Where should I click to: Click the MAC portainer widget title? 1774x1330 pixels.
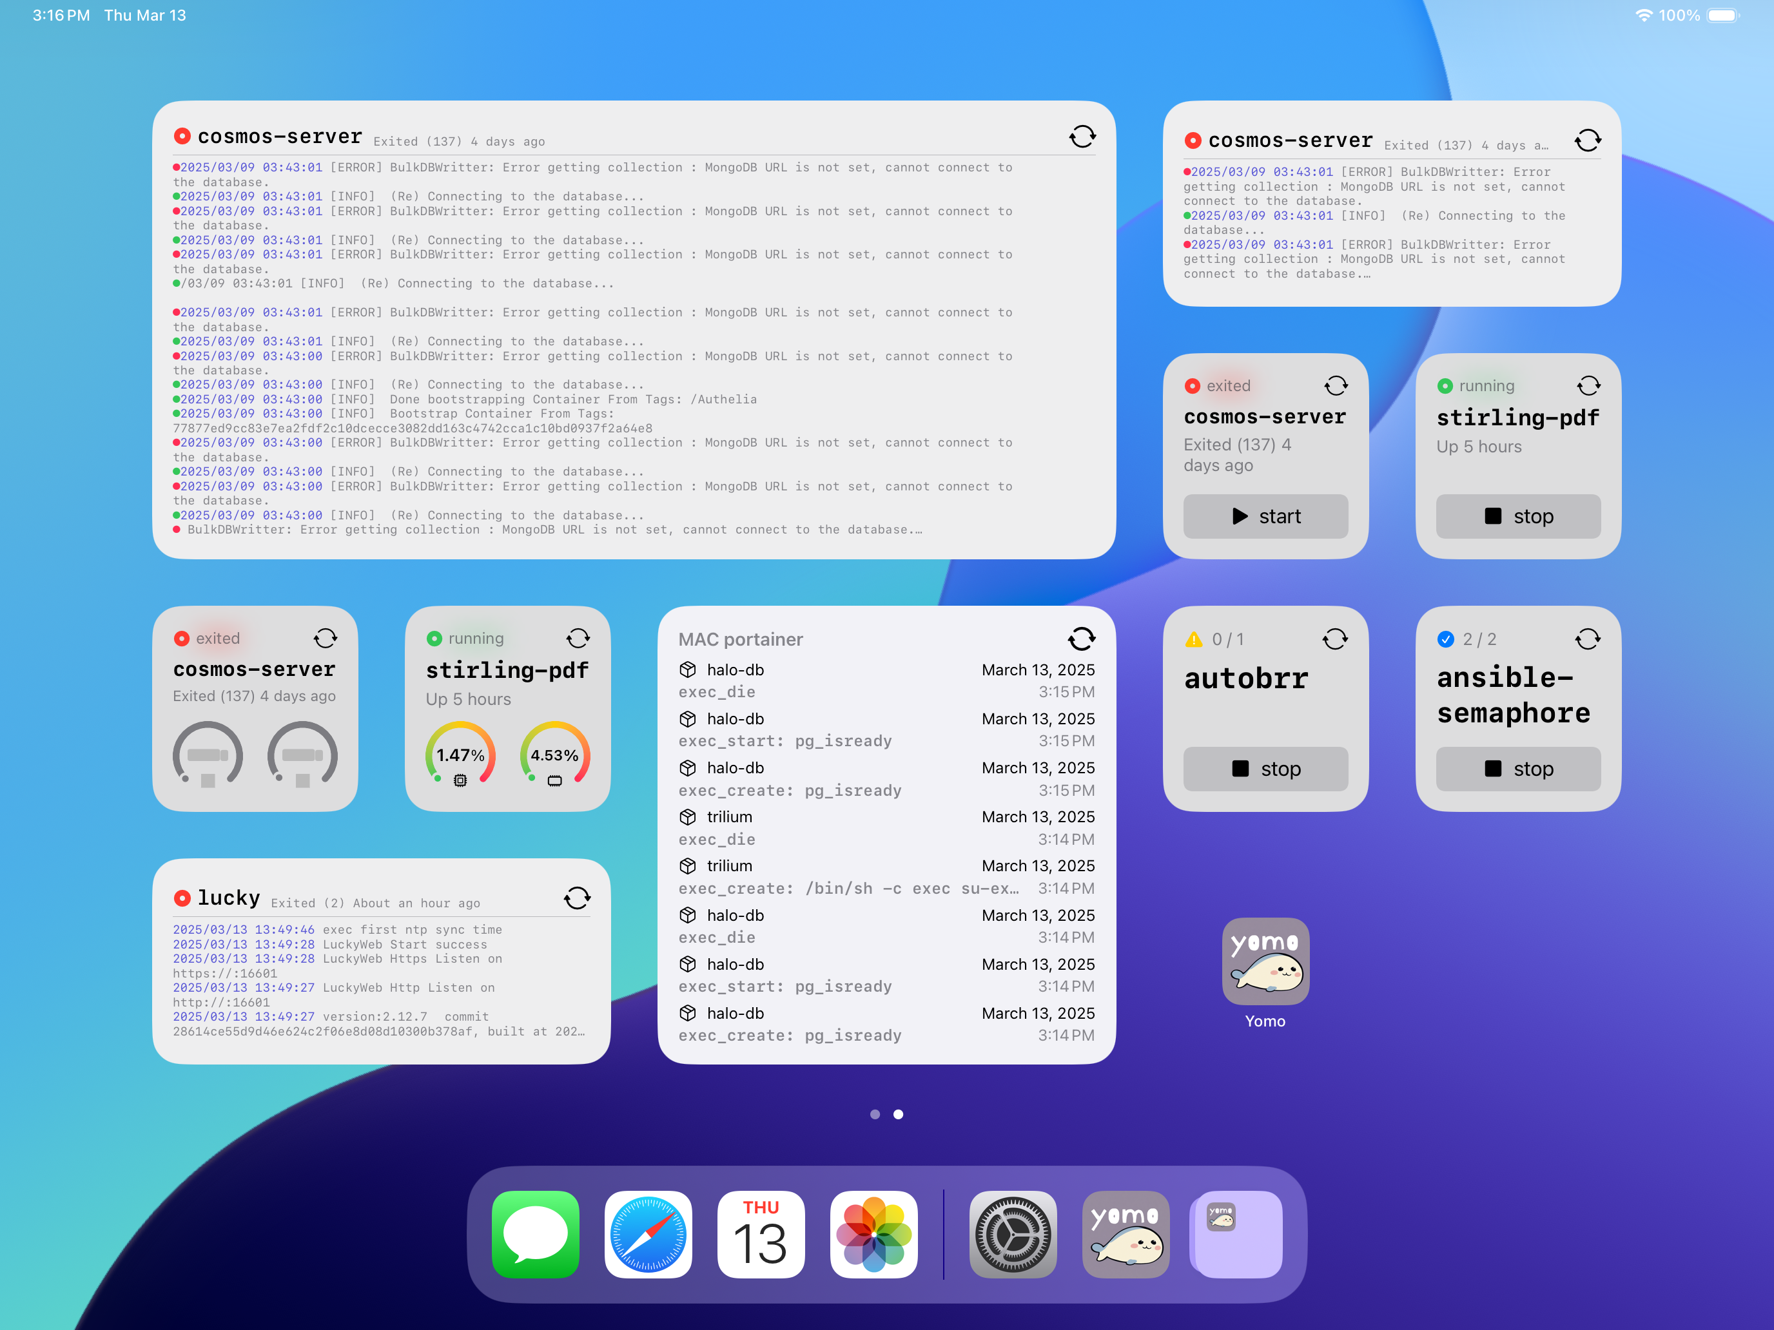click(740, 639)
